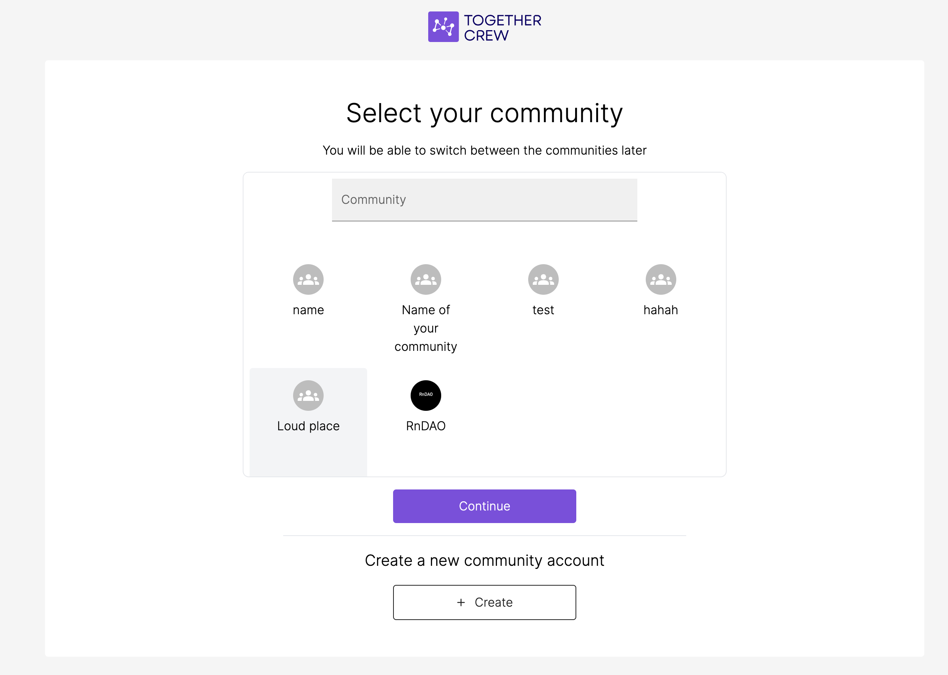Click the 'Loud place' text label

point(308,426)
